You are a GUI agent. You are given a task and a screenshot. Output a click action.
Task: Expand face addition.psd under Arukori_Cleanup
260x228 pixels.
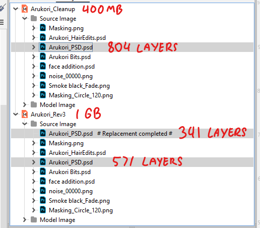pos(34,66)
